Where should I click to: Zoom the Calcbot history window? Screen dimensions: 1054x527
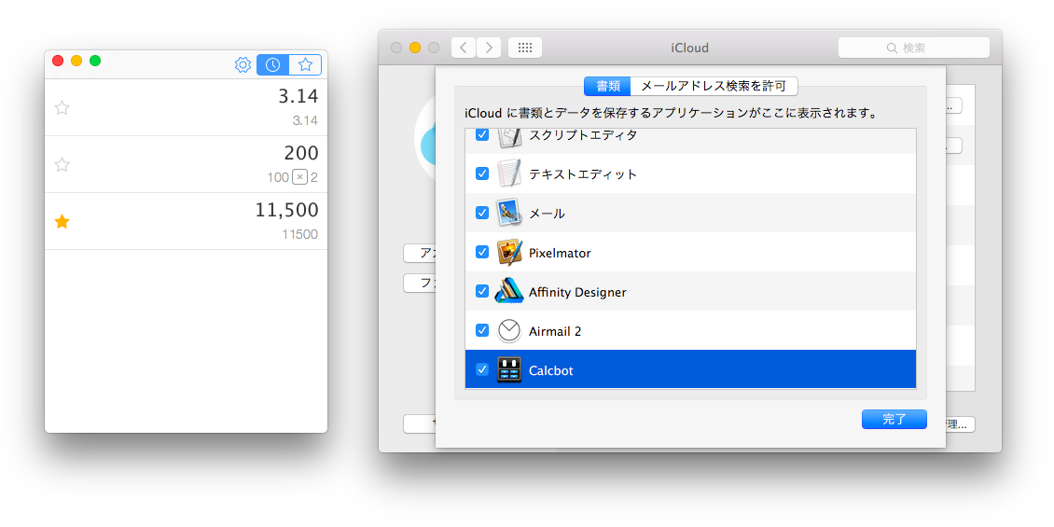pyautogui.click(x=95, y=61)
